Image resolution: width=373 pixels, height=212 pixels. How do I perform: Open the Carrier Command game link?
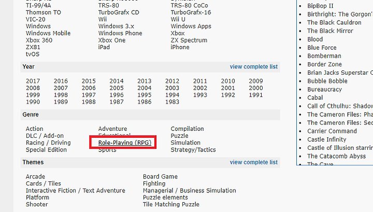click(x=332, y=131)
